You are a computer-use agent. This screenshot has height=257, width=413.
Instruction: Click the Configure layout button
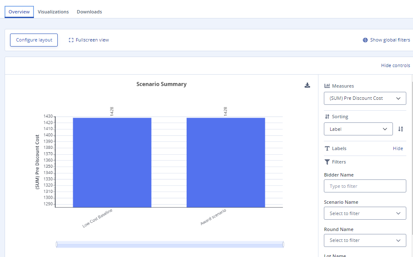coord(34,40)
